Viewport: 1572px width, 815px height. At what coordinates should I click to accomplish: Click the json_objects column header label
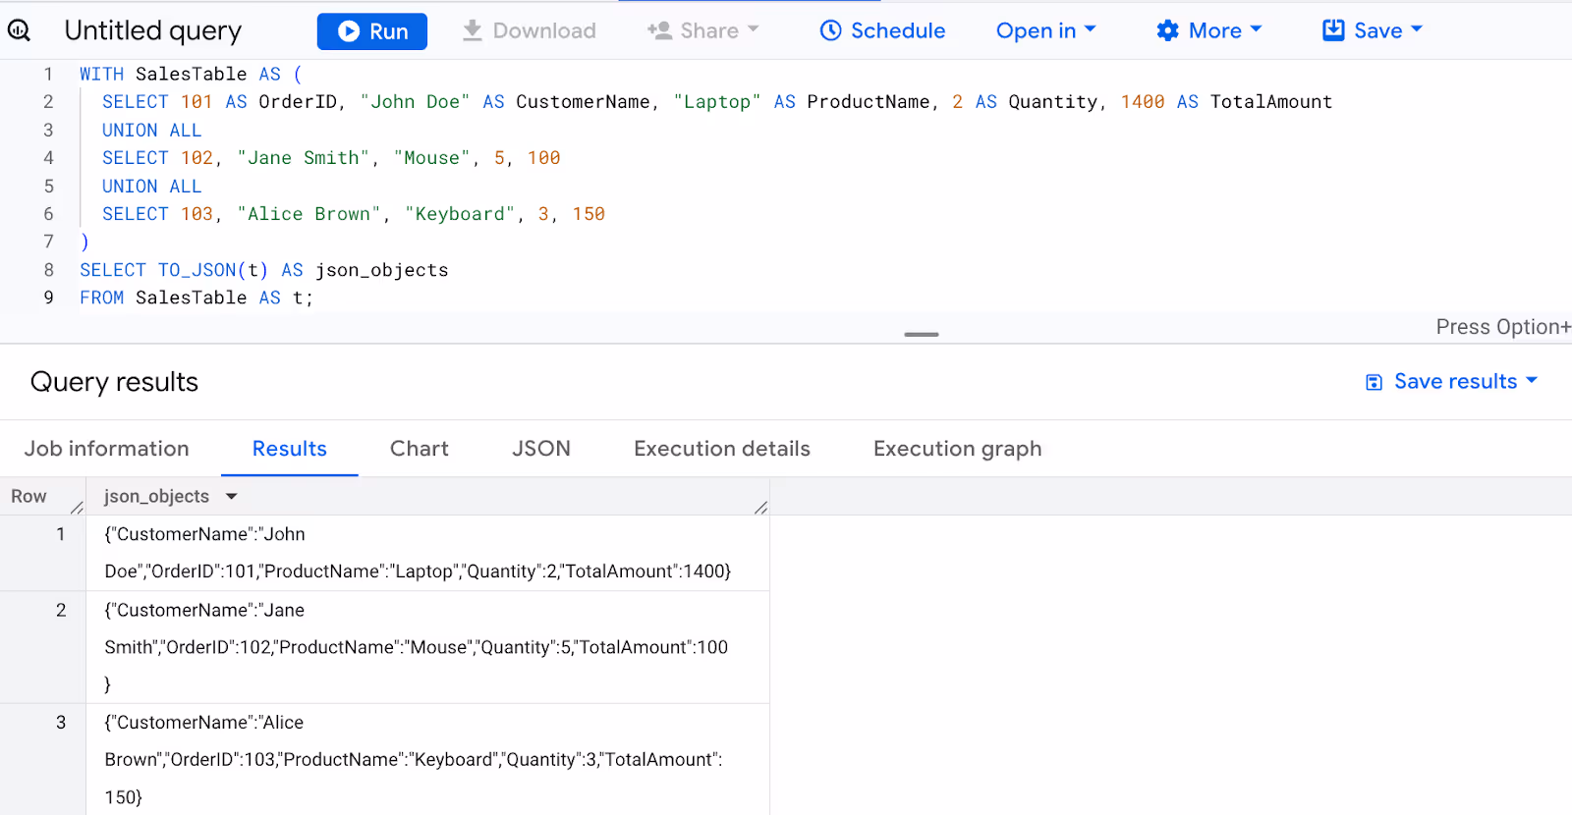pyautogui.click(x=156, y=497)
